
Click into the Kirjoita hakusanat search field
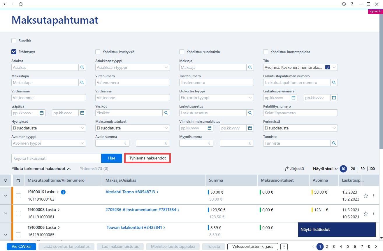[x=56, y=158]
